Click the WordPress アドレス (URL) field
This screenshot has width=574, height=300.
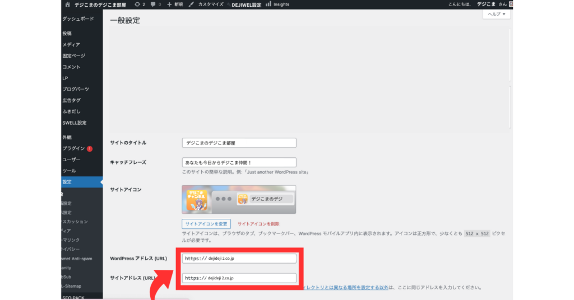(239, 259)
